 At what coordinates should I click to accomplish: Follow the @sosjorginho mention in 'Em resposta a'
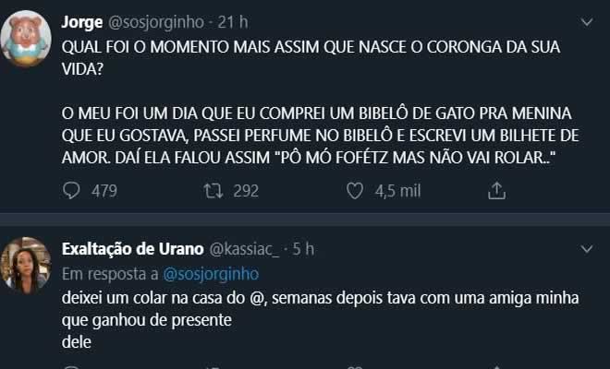click(209, 272)
